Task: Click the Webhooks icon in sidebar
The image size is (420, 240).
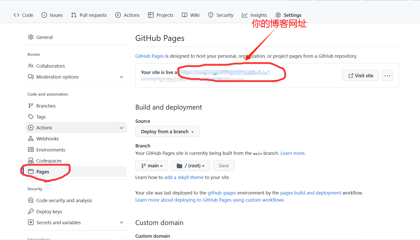Action: (x=31, y=139)
